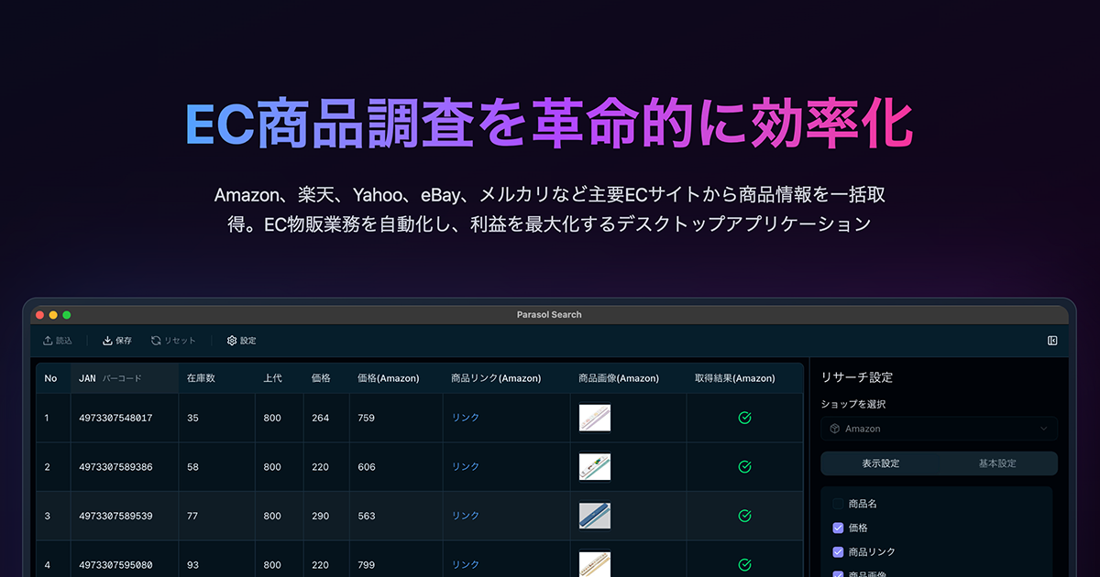This screenshot has height=577, width=1100.
Task: Open the row 1 商品リンク link
Action: [x=466, y=418]
